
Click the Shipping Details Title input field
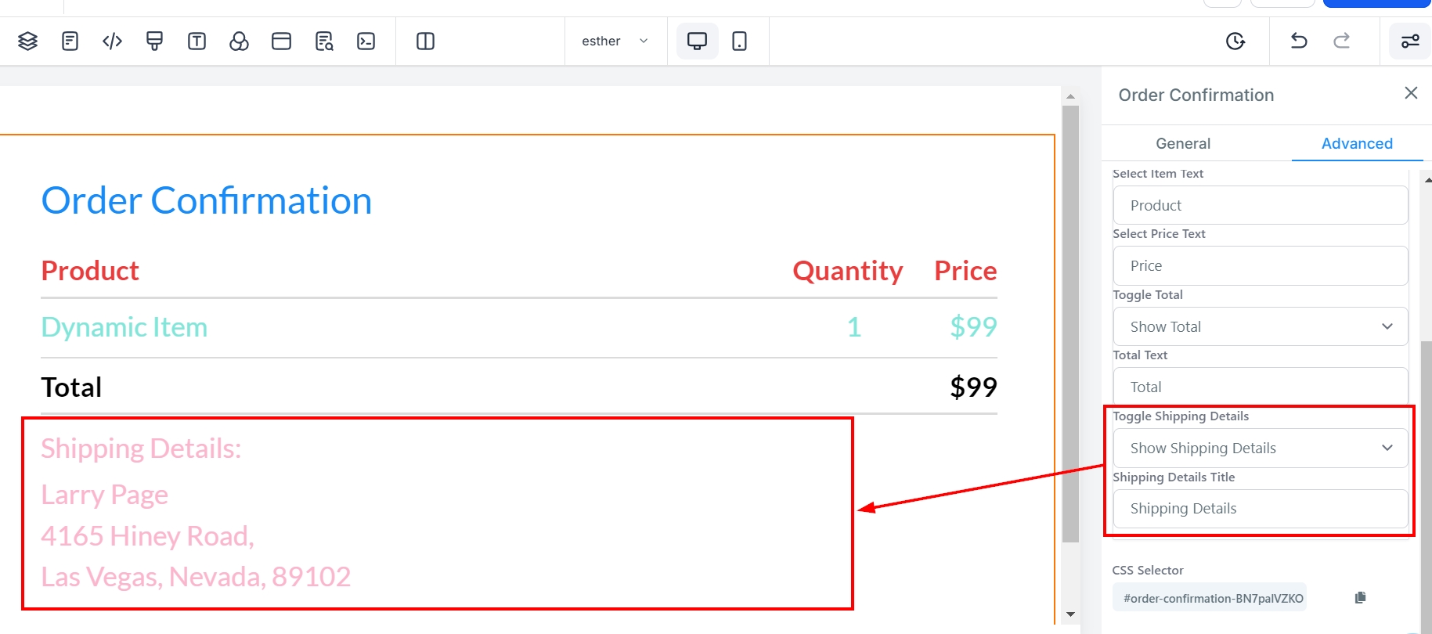1260,509
